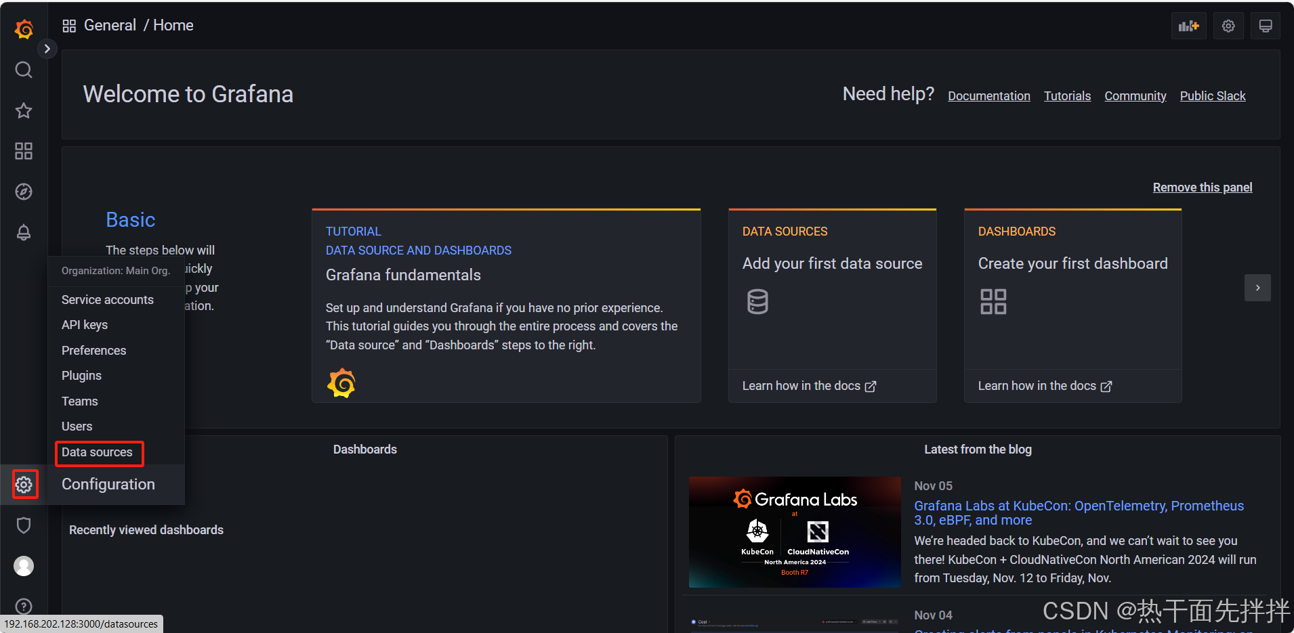The image size is (1294, 633).
Task: Click Home in the breadcrumb
Action: tap(173, 26)
